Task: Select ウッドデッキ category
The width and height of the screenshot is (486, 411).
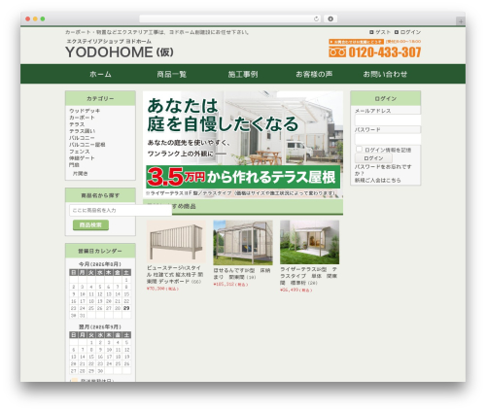Action: tap(85, 111)
